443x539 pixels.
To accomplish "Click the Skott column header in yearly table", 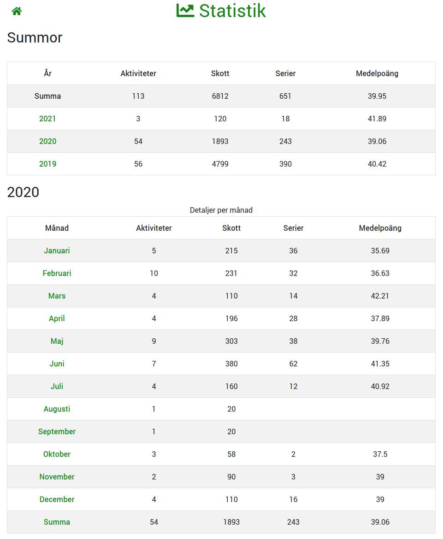I will click(x=220, y=73).
